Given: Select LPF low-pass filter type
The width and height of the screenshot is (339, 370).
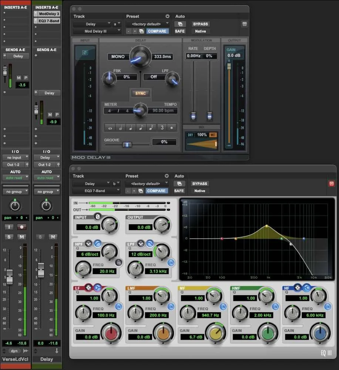Looking at the screenshot, I should (150, 243).
